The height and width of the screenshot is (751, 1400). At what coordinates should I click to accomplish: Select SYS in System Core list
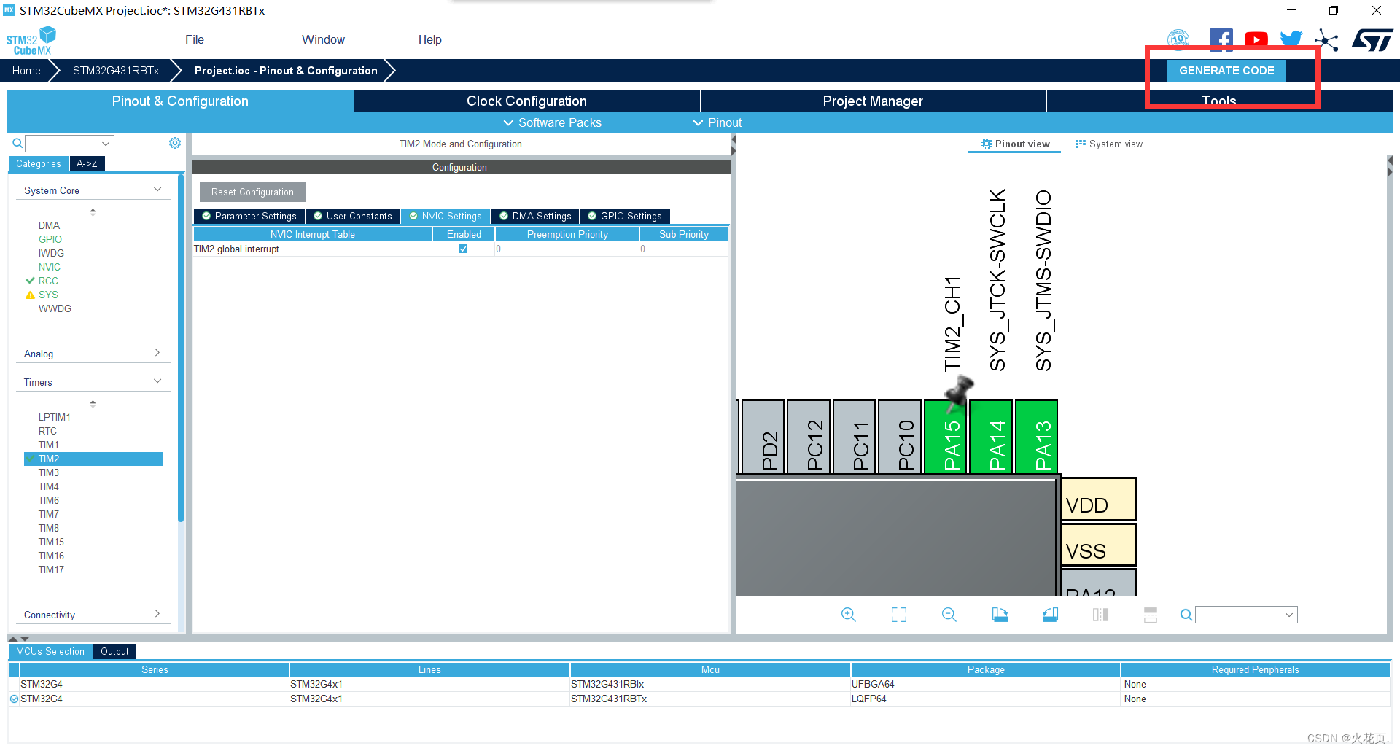pos(48,295)
